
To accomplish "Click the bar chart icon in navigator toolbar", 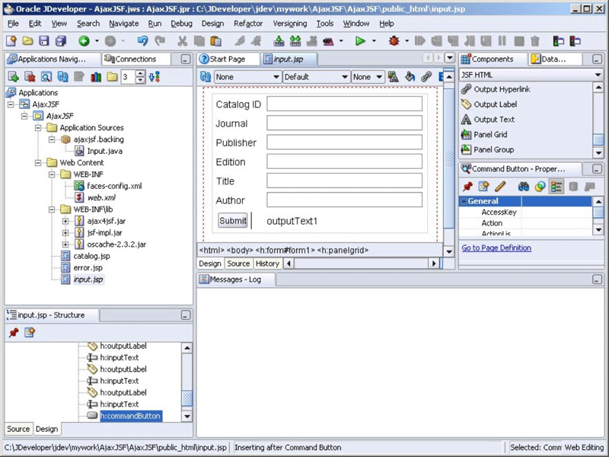I will 96,77.
